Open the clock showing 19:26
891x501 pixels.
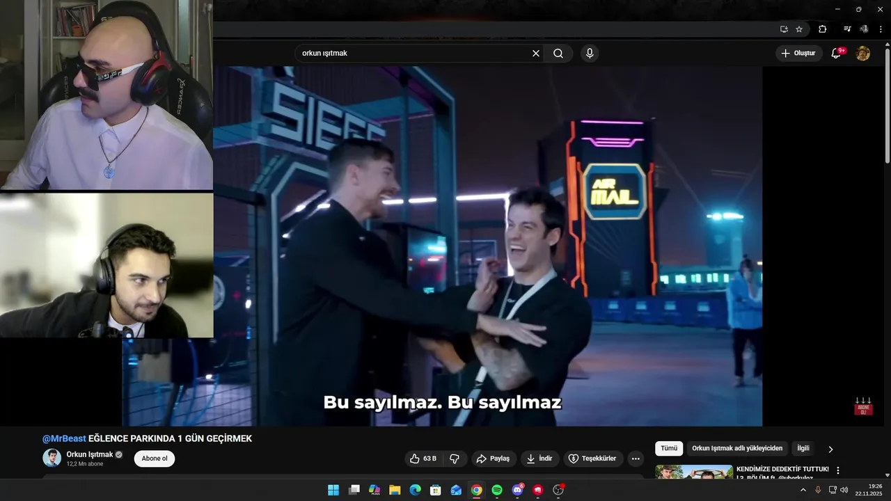[x=869, y=490]
